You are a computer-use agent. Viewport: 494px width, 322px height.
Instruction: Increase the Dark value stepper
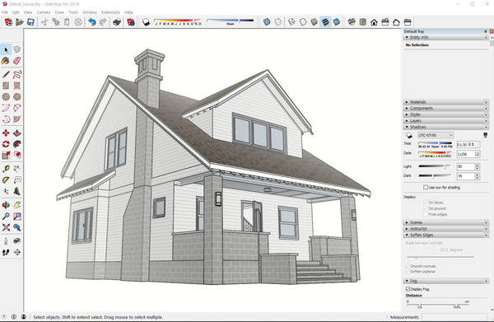[477, 175]
